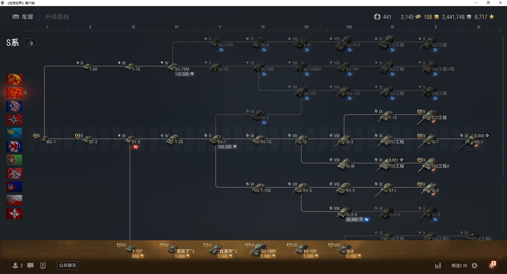Choose the black cross eagle nation flag
Viewport: 507px width, 274px height.
(14, 120)
